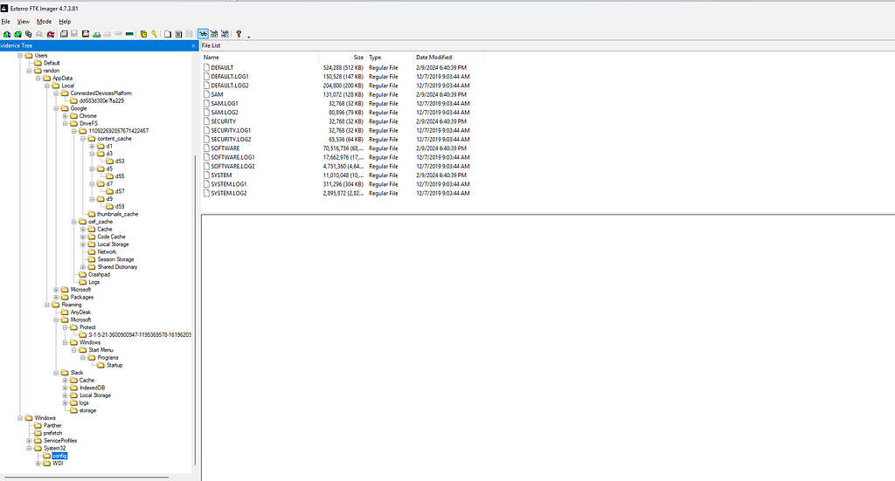Open the View menu
This screenshot has width=895, height=481.
point(24,22)
